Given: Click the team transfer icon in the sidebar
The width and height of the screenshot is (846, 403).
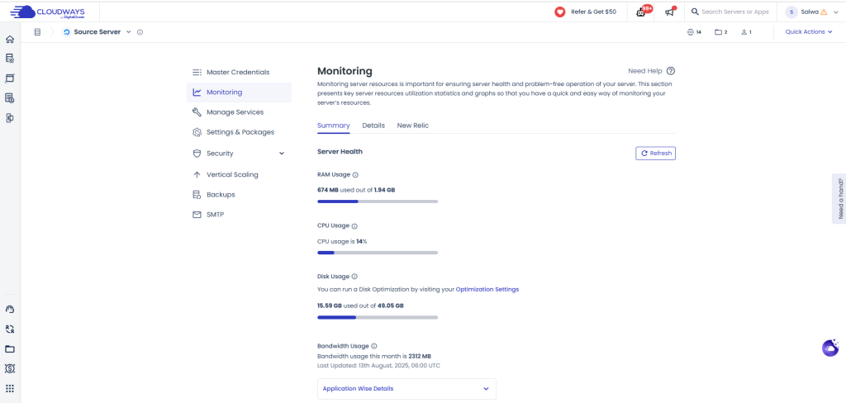Looking at the screenshot, I should pos(10,329).
